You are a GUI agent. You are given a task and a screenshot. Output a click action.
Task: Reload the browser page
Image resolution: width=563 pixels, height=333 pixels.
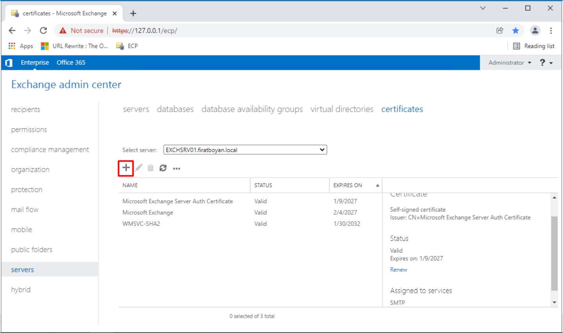[43, 30]
